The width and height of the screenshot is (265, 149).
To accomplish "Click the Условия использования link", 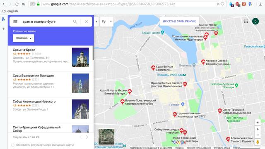I will [199, 148].
